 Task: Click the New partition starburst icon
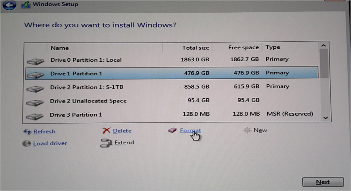click(x=247, y=130)
